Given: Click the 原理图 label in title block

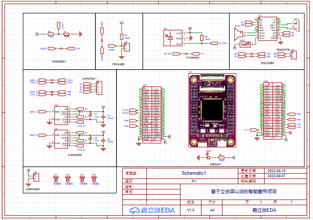Looking at the screenshot, I should click(x=131, y=173).
